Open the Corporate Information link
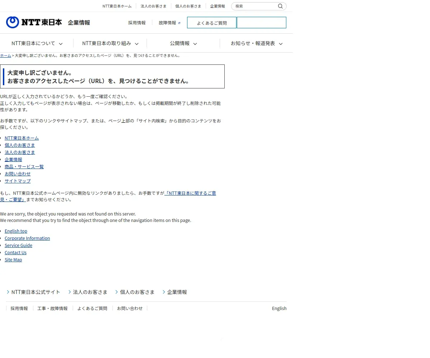This screenshot has height=358, width=430. [x=27, y=238]
